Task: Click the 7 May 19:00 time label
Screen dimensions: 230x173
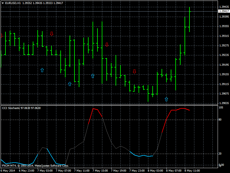Action: [118, 171]
